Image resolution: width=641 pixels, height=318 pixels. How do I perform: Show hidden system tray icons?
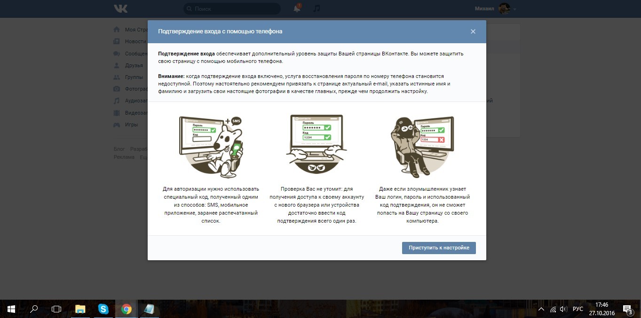point(541,309)
